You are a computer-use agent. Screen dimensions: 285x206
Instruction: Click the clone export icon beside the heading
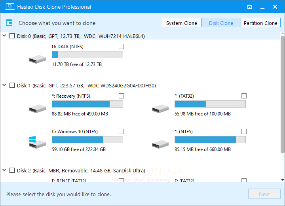(9, 23)
